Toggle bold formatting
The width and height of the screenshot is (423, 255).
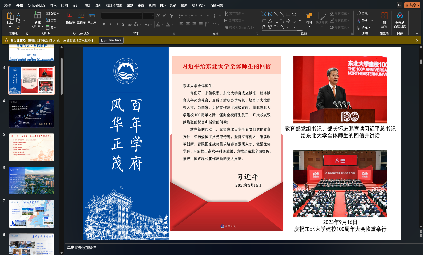coord(104,24)
